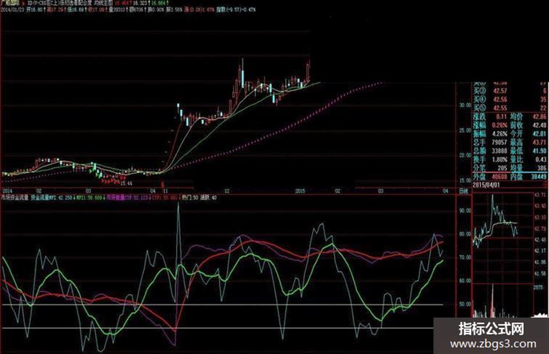
Task: Click the intraday volume bars panel
Action: point(503,301)
